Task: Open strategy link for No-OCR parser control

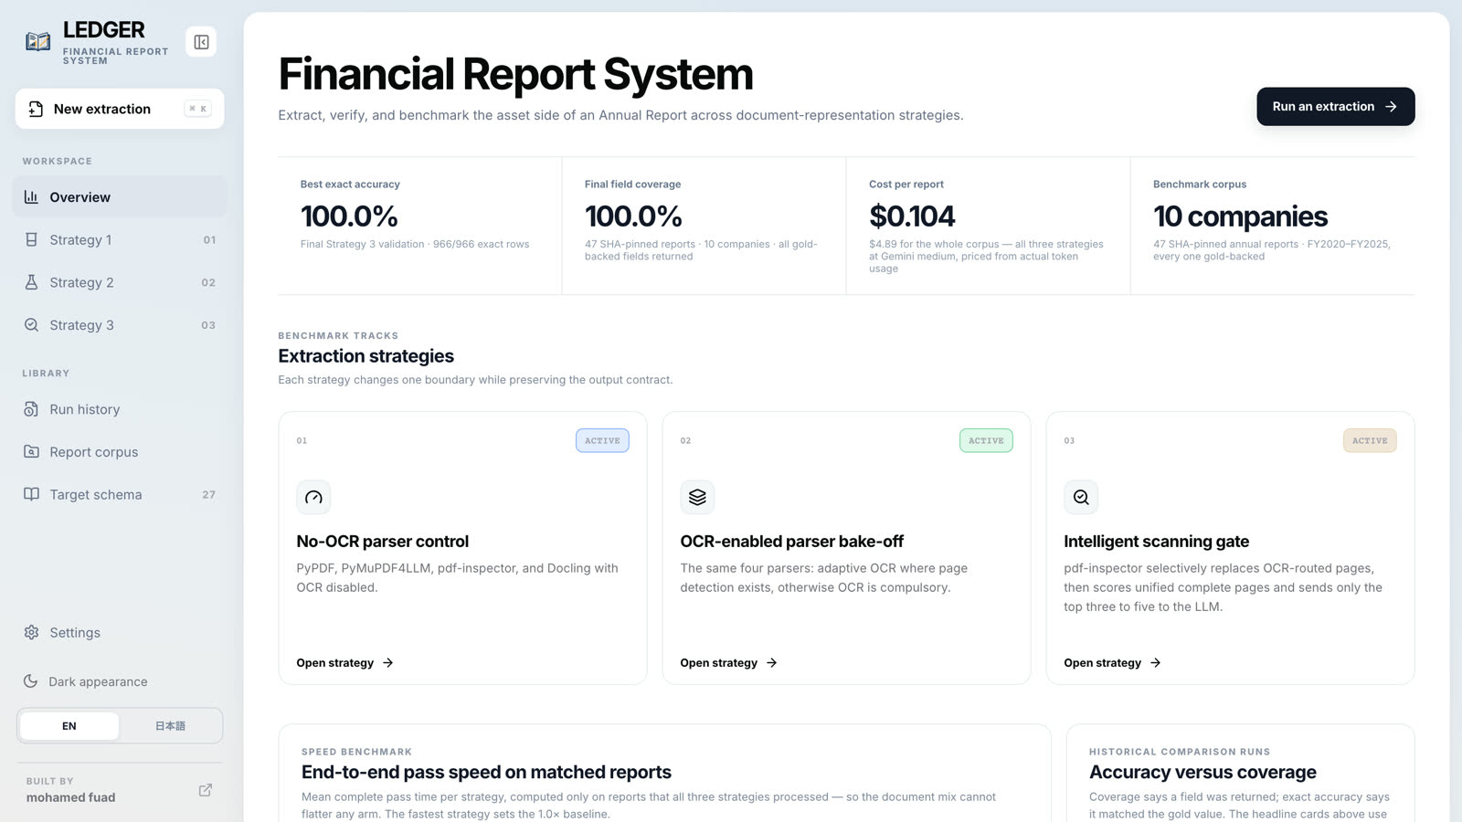Action: click(344, 663)
